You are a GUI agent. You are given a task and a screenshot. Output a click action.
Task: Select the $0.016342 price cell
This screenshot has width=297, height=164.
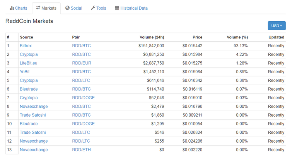pos(192,81)
